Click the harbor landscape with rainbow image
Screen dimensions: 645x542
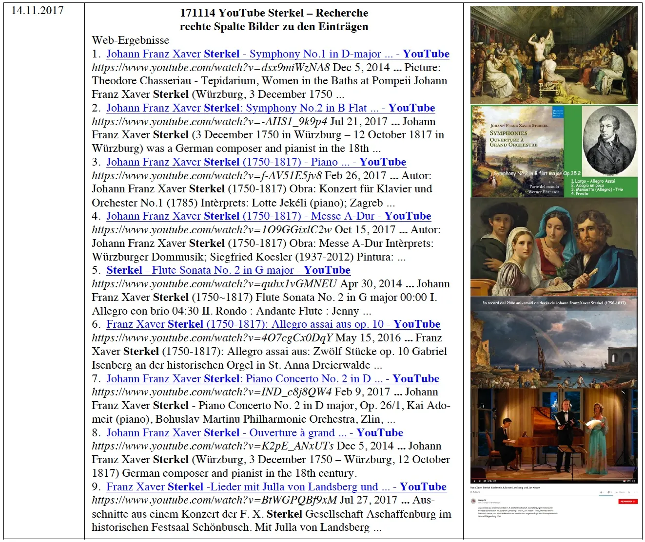click(x=553, y=343)
